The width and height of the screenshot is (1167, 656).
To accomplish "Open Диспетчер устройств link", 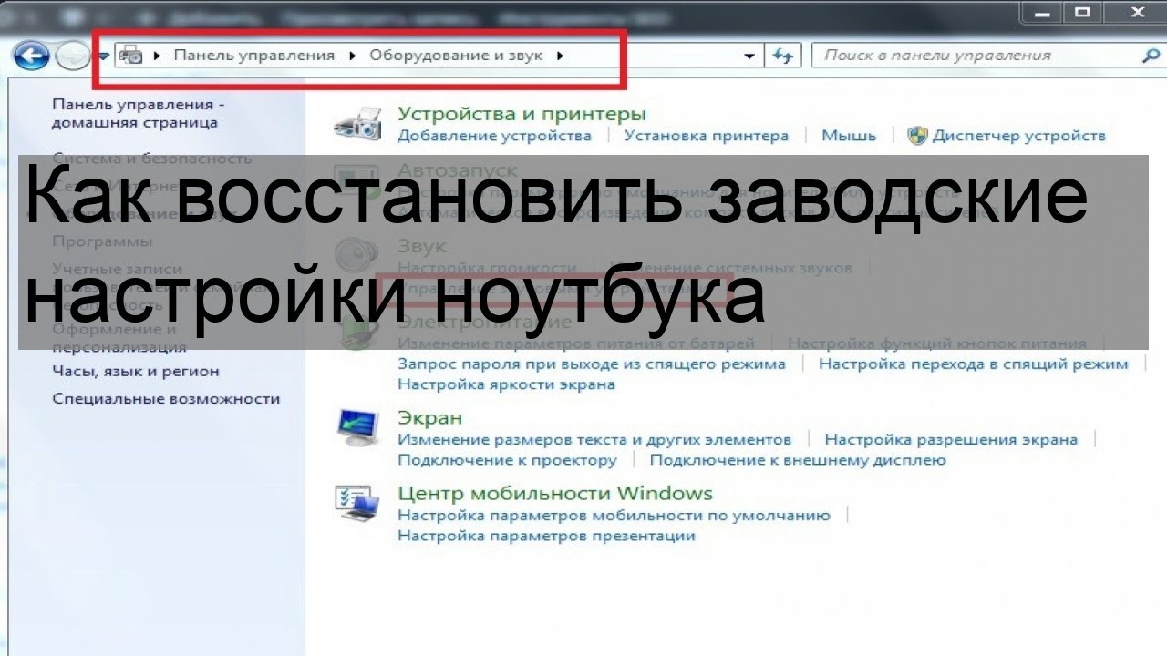I will click(1018, 136).
